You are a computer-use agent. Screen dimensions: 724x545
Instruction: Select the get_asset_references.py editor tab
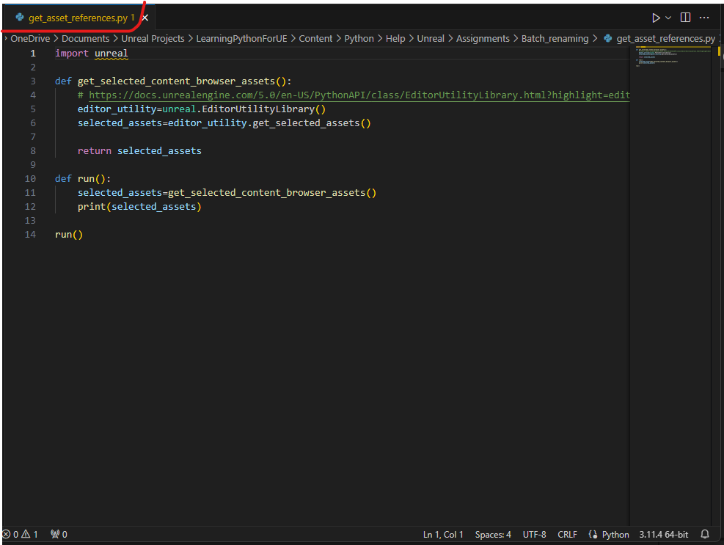(x=78, y=18)
